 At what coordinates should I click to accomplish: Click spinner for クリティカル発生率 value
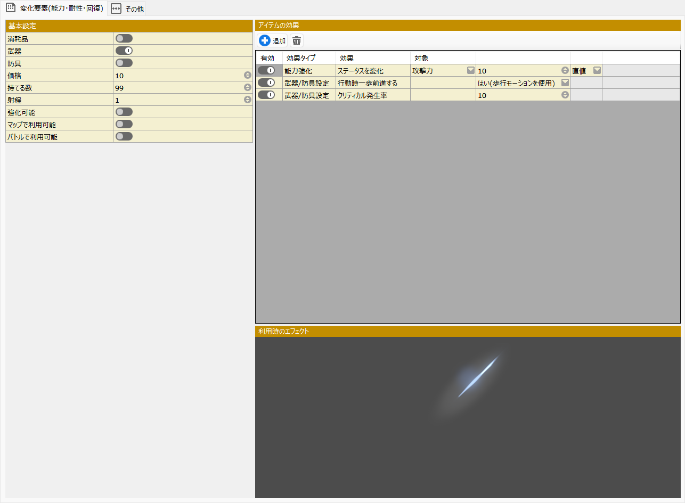tap(565, 95)
